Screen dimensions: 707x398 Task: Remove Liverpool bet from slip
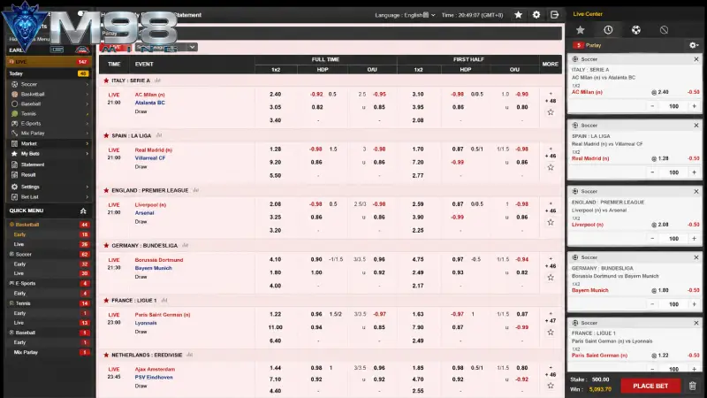click(x=696, y=191)
